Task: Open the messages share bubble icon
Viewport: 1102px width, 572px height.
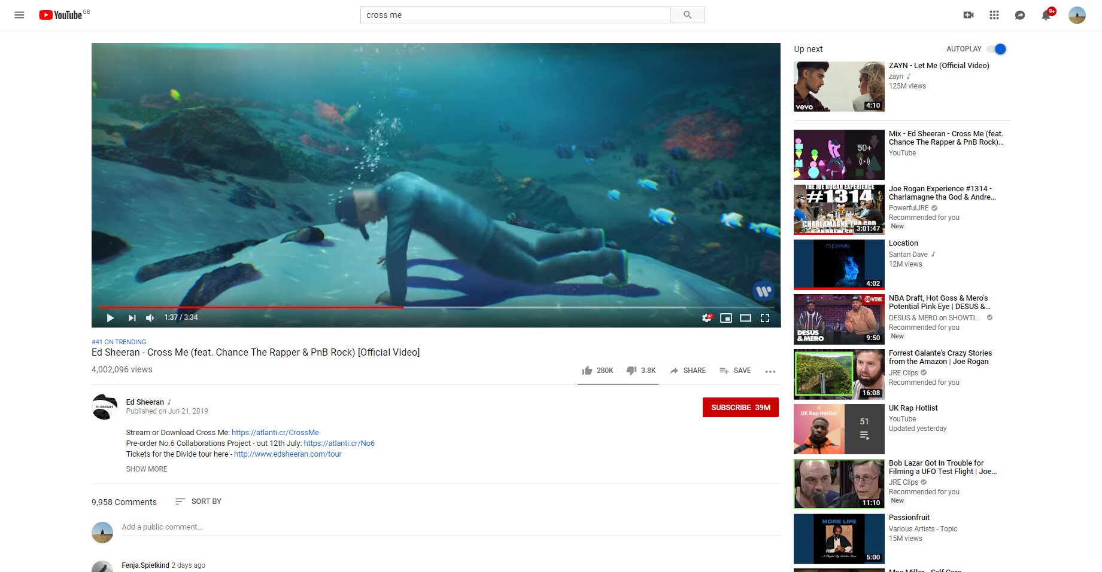Action: pos(1020,15)
